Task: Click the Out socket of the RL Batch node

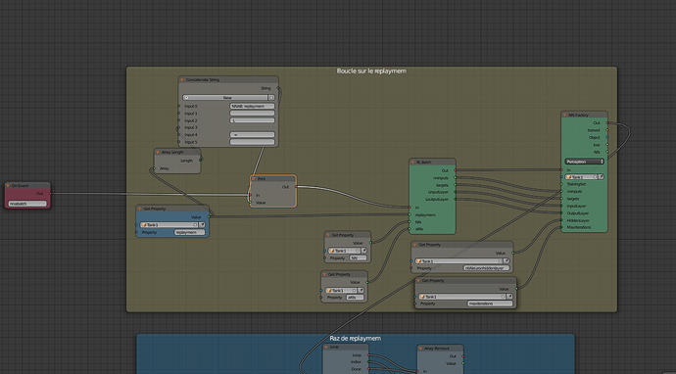Action: [456, 170]
